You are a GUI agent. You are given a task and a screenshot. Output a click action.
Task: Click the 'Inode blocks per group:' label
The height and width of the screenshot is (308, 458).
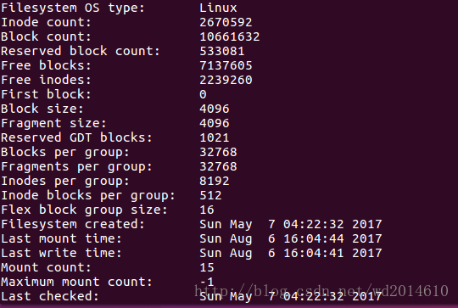click(88, 195)
